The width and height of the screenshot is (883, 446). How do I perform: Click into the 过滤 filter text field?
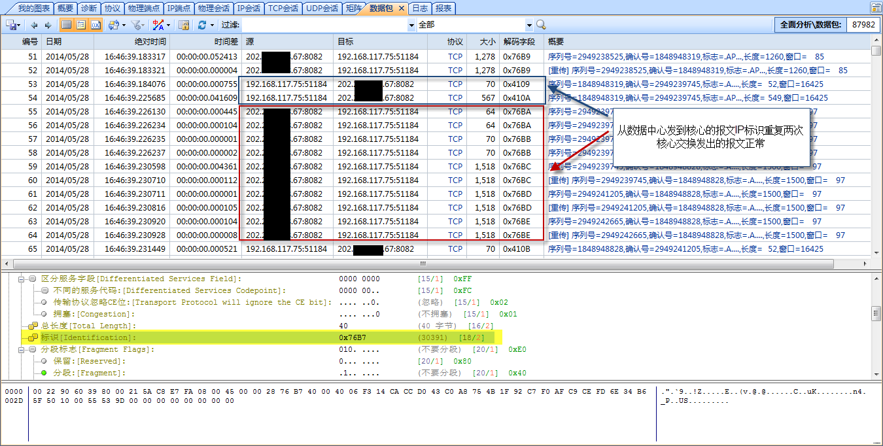click(324, 25)
